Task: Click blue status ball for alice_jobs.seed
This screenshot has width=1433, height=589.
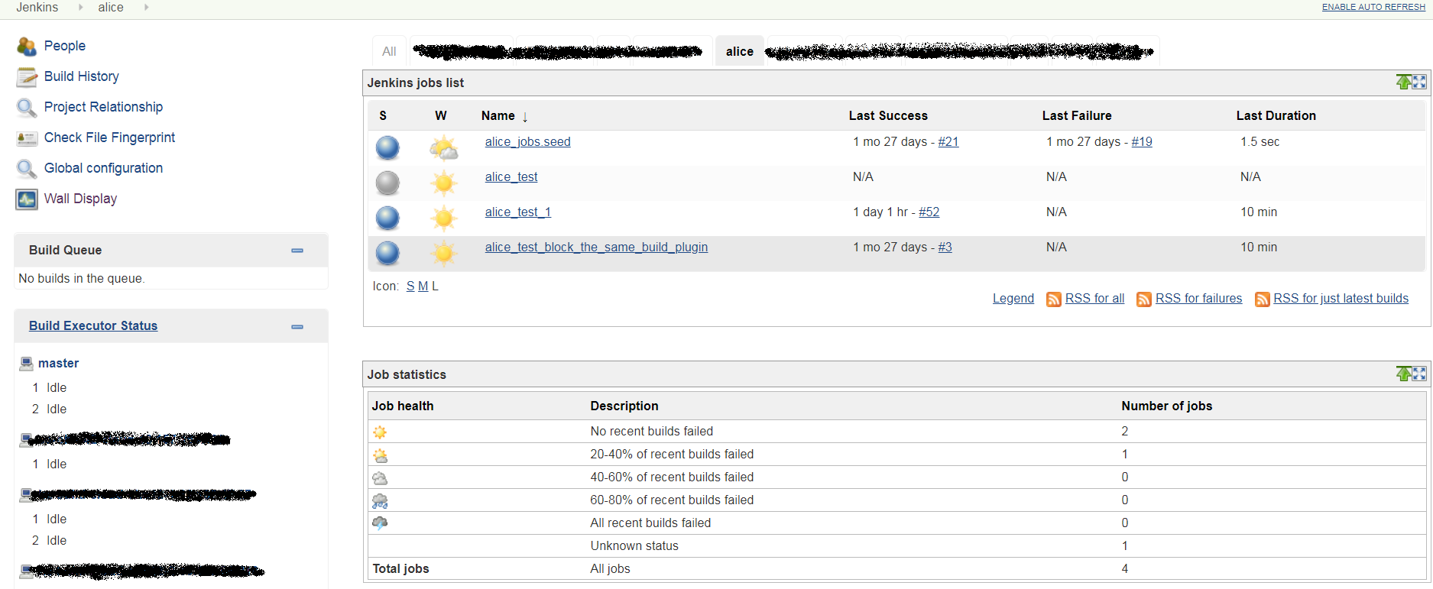Action: pos(387,147)
